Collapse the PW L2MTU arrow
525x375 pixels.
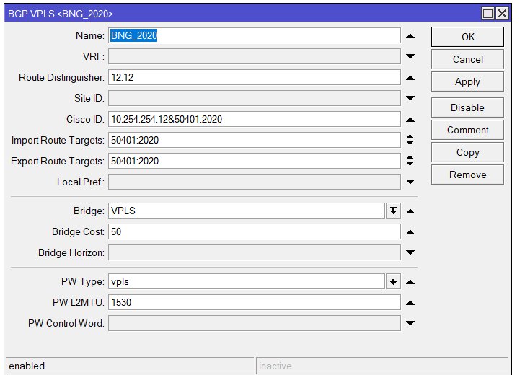410,303
